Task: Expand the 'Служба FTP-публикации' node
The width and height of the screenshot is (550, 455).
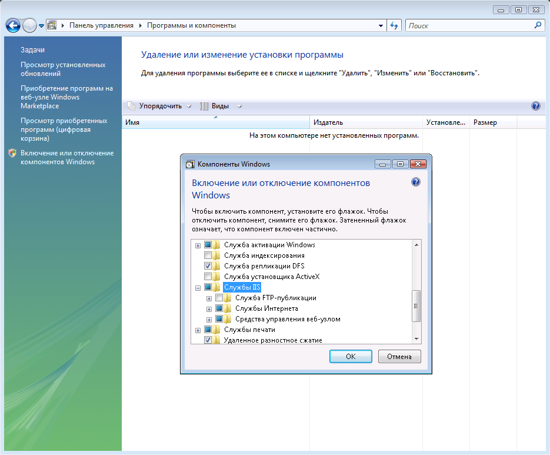Action: click(x=209, y=298)
